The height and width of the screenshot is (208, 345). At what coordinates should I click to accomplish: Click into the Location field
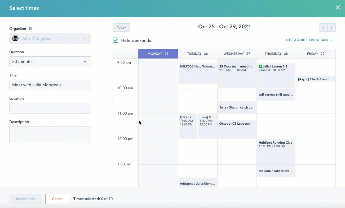pyautogui.click(x=50, y=108)
